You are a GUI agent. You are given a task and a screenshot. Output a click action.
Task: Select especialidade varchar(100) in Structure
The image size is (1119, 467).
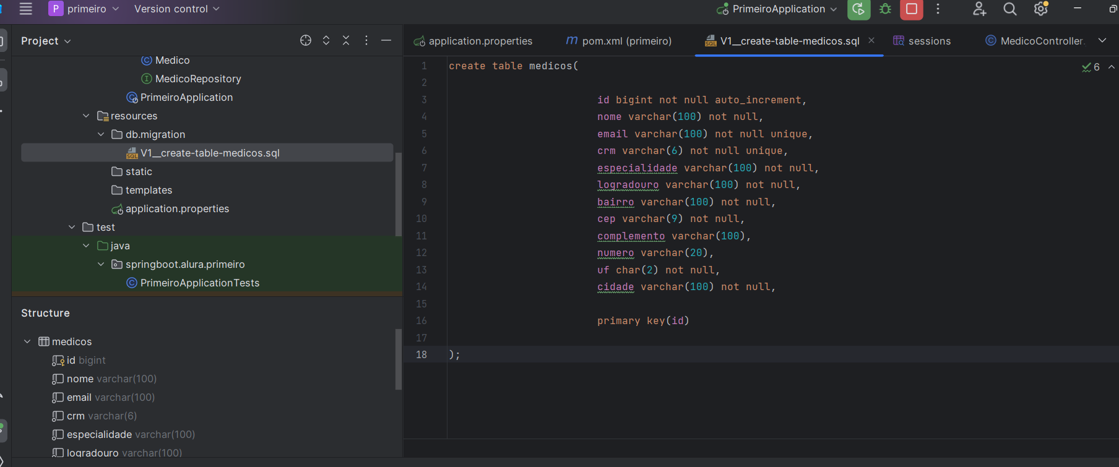[123, 434]
